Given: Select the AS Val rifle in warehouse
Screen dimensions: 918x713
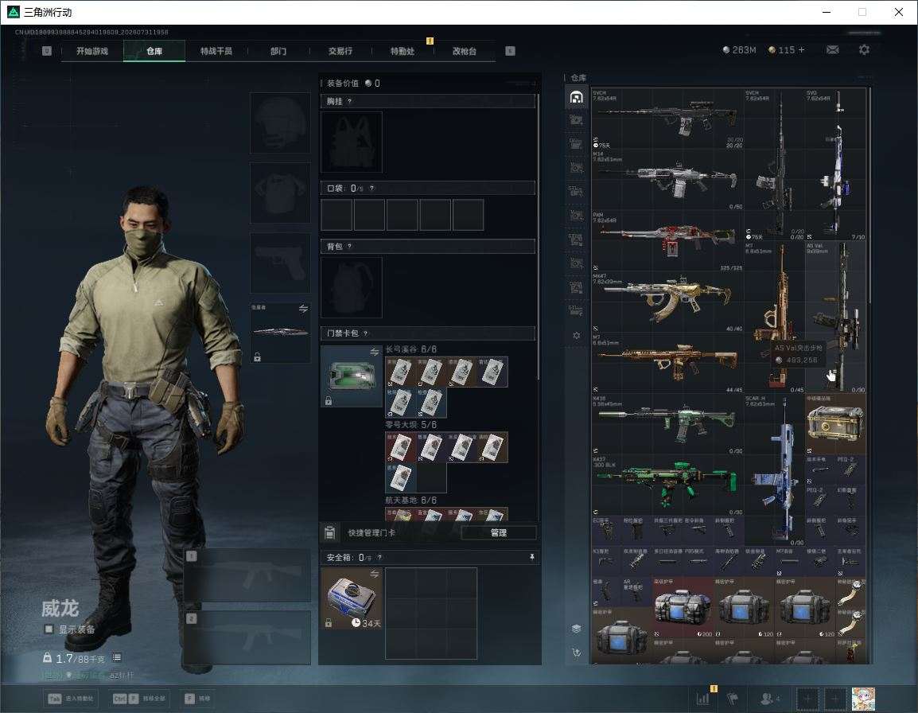Looking at the screenshot, I should tap(835, 317).
